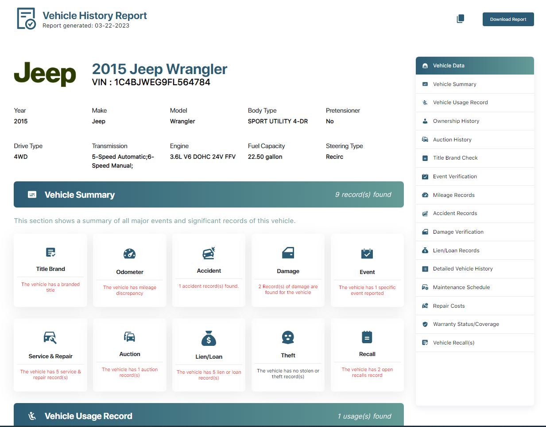Click the Lien/Loan Records money bag icon
546x427 pixels.
click(x=425, y=251)
